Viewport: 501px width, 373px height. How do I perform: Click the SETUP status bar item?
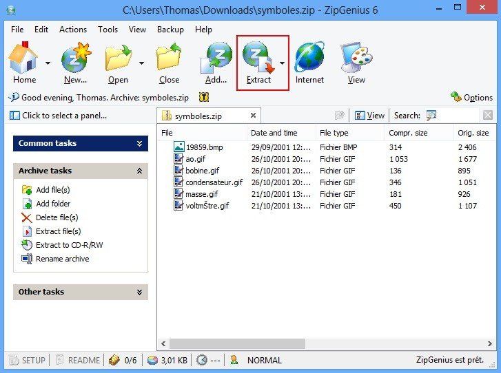coord(27,360)
